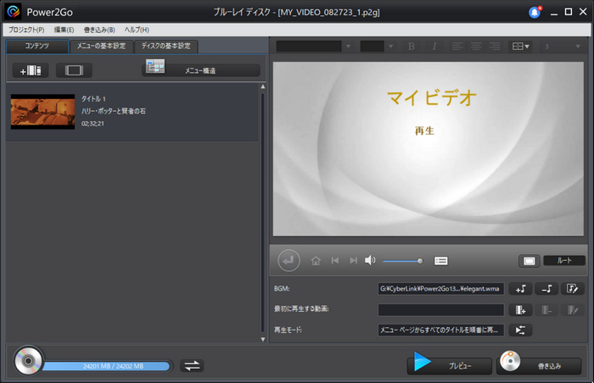The height and width of the screenshot is (383, 594).
Task: Toggle bold text formatting
Action: click(x=411, y=46)
